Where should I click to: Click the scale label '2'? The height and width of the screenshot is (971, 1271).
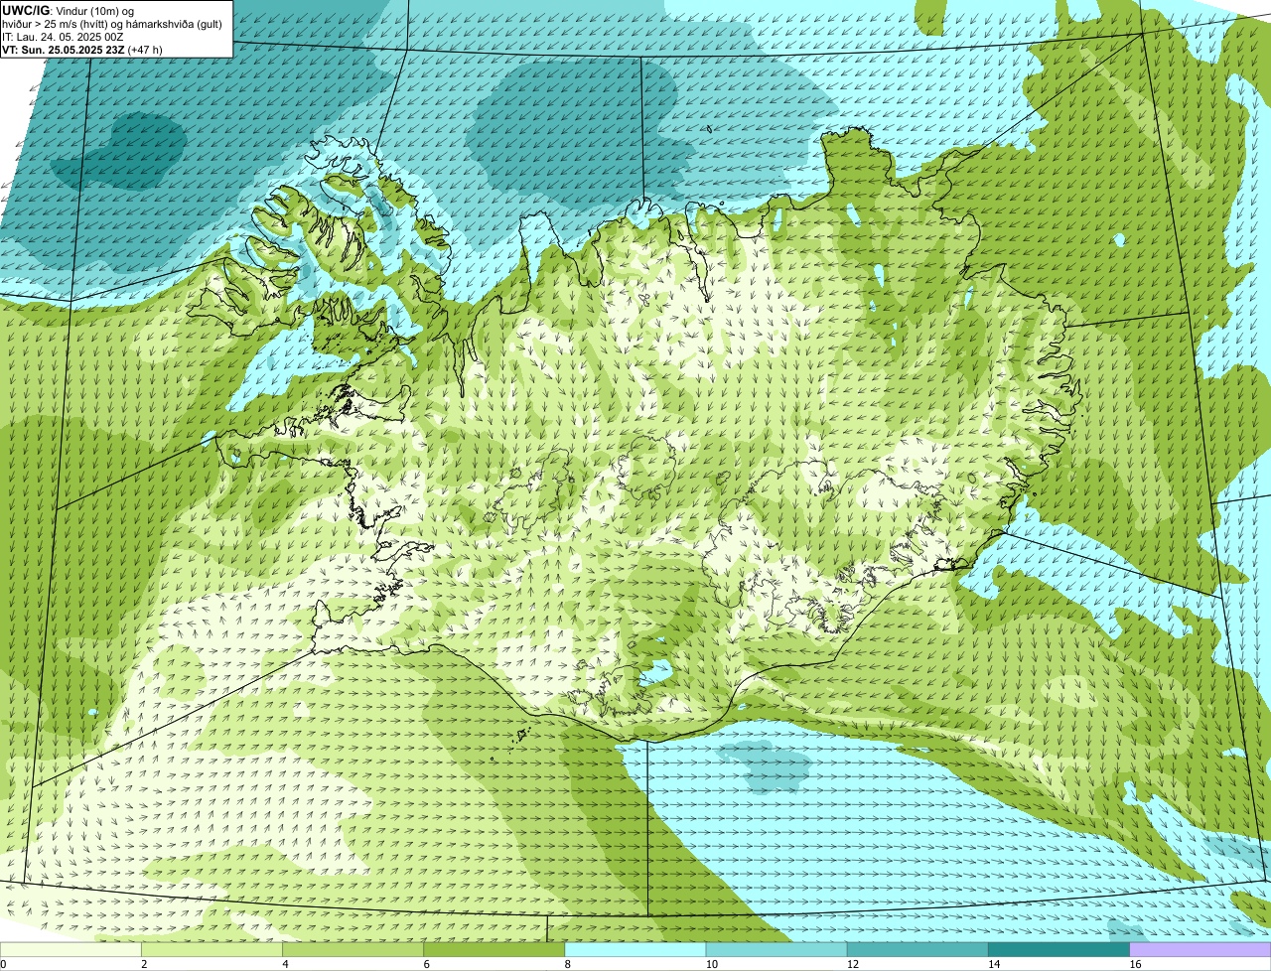coord(144,964)
